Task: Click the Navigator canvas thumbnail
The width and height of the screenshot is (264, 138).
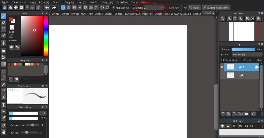Action: 242,31
